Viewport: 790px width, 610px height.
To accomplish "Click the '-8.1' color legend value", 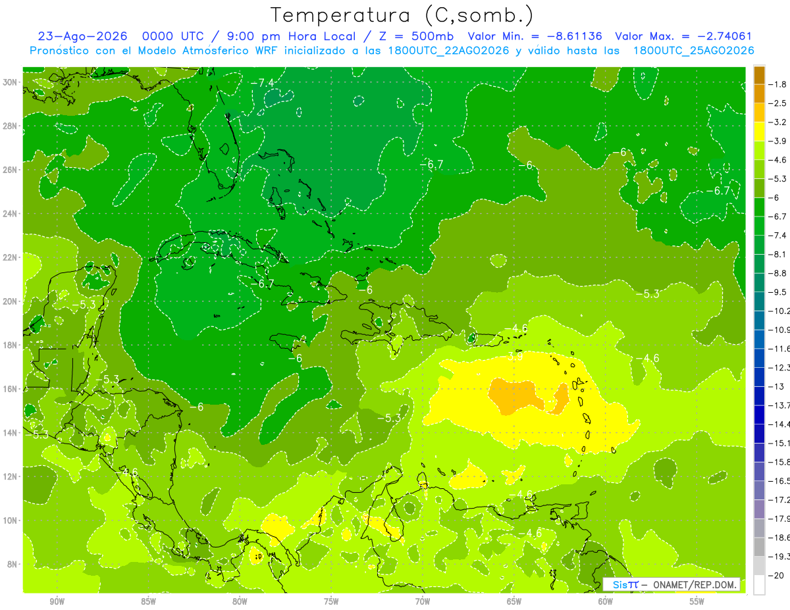I will point(778,254).
